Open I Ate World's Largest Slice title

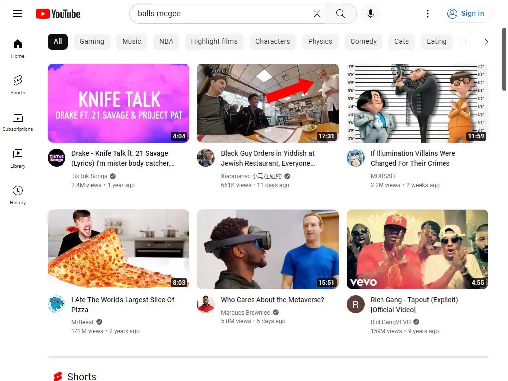click(123, 304)
